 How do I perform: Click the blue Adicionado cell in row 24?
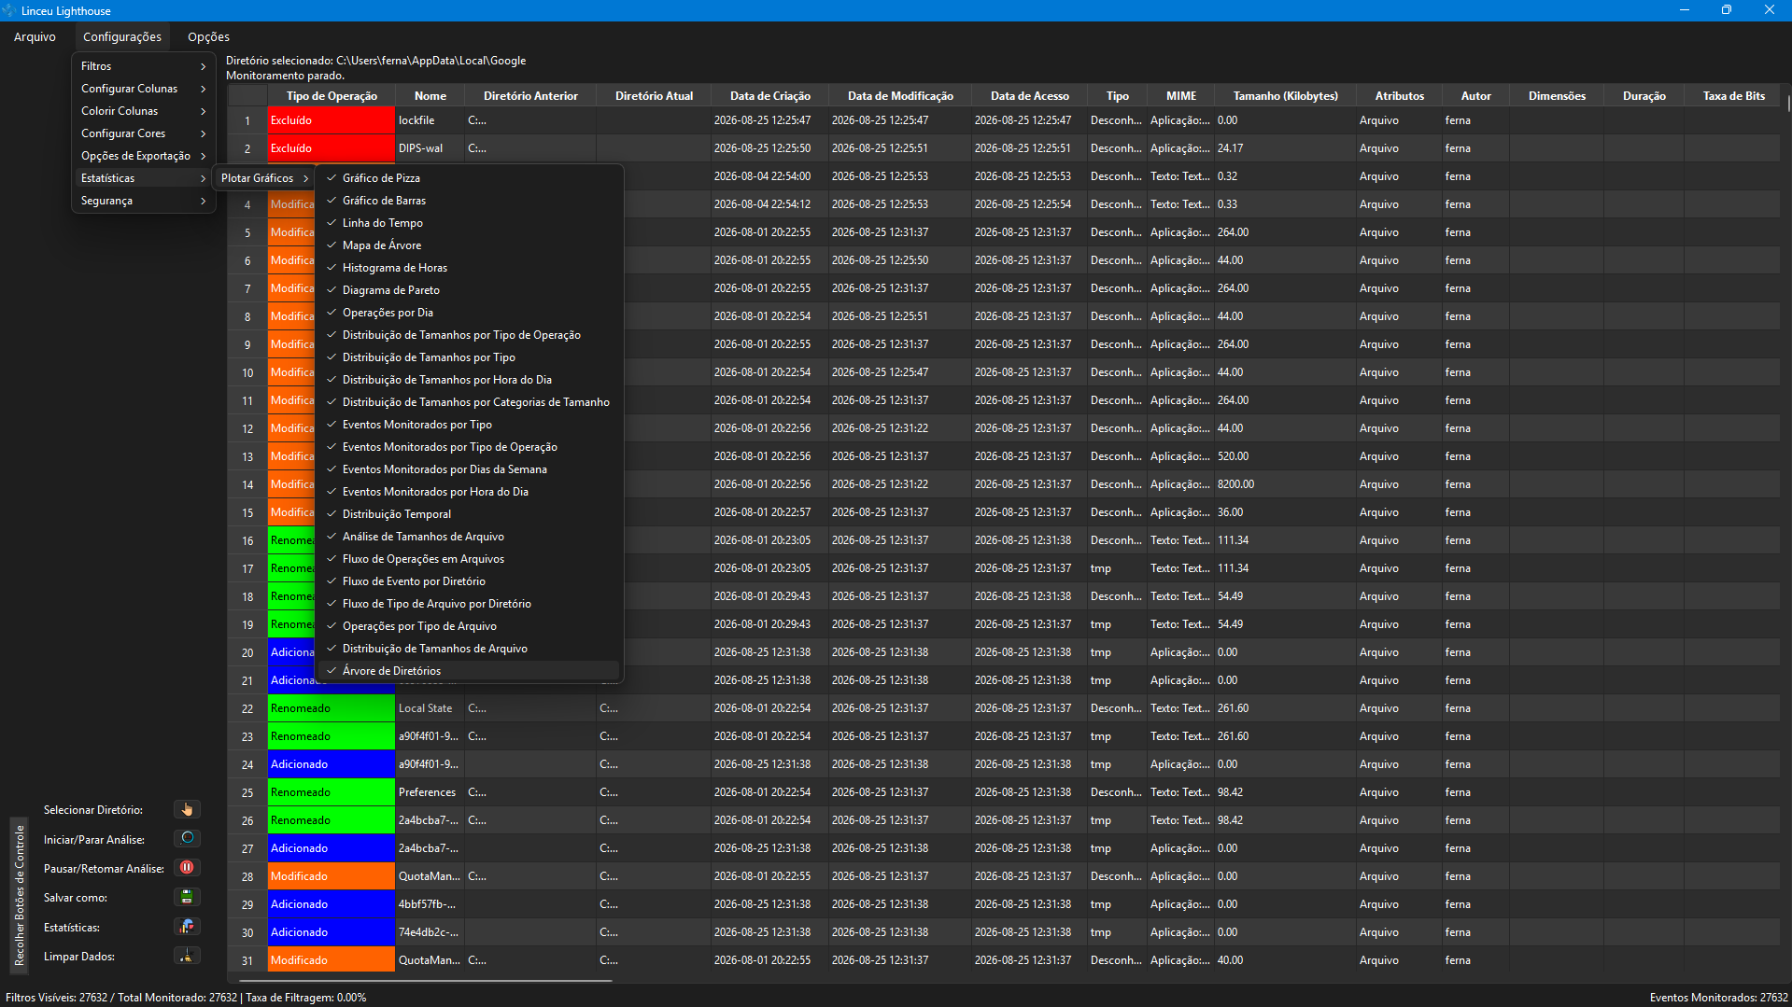click(x=332, y=763)
